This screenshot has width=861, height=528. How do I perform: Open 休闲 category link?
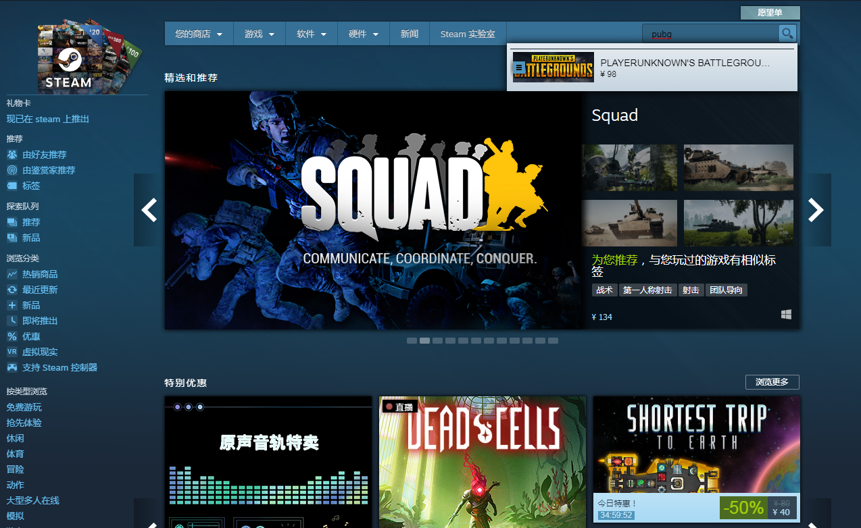[x=16, y=438]
